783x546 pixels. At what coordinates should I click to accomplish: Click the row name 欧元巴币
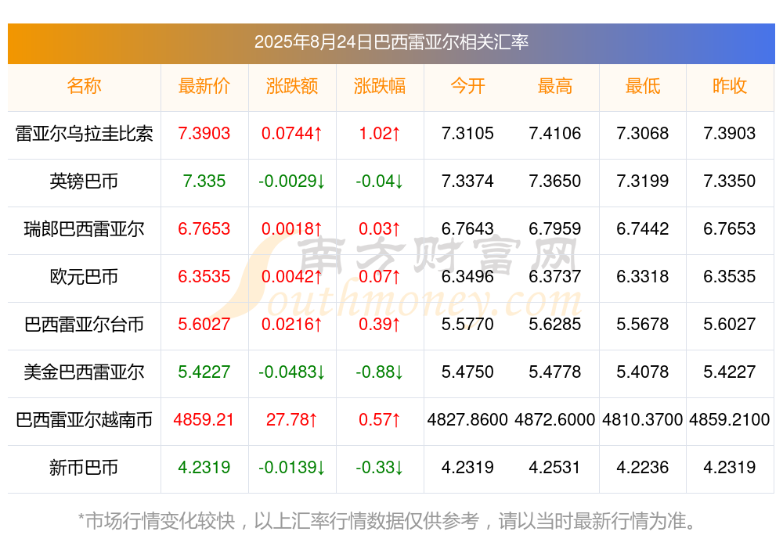(x=84, y=276)
